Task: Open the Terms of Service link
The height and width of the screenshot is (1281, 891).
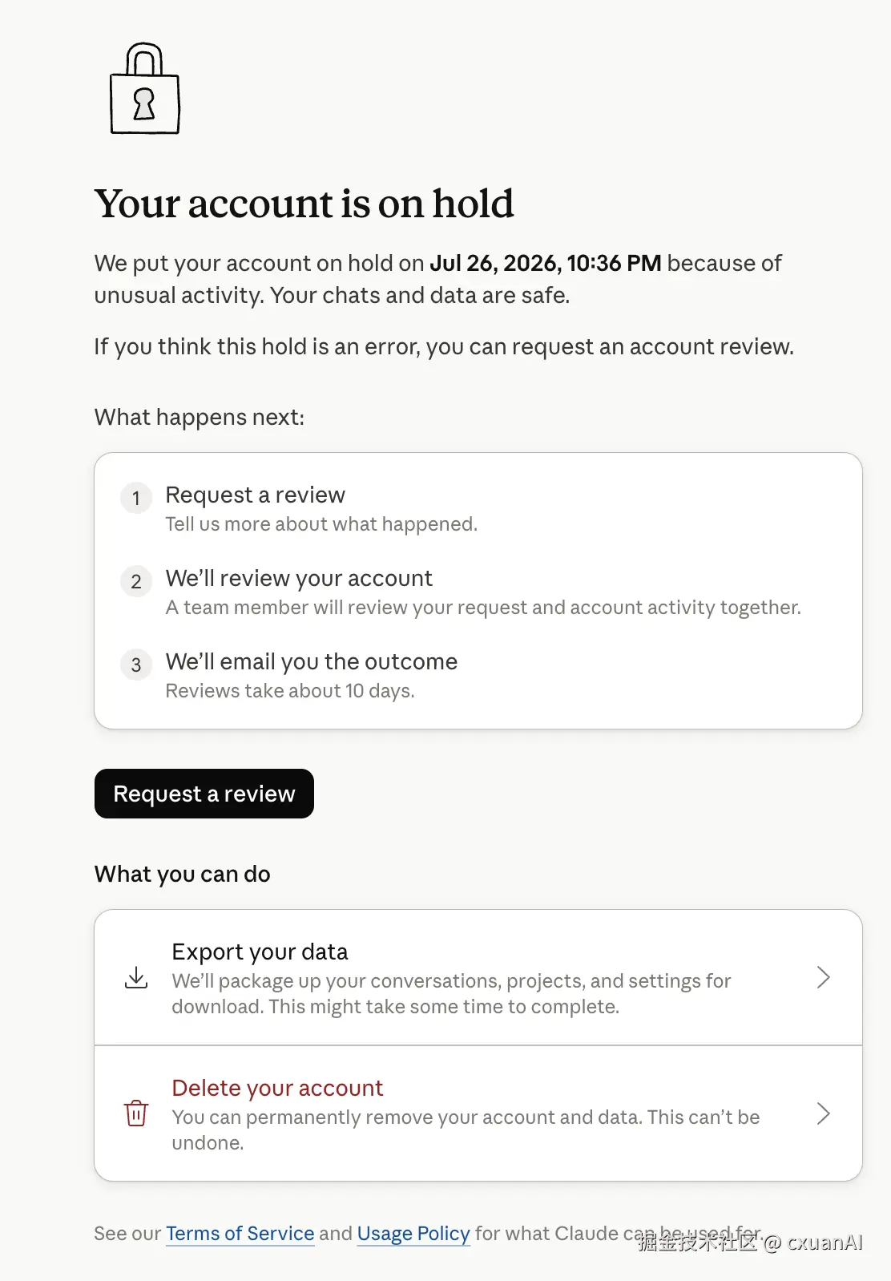Action: [x=240, y=1234]
